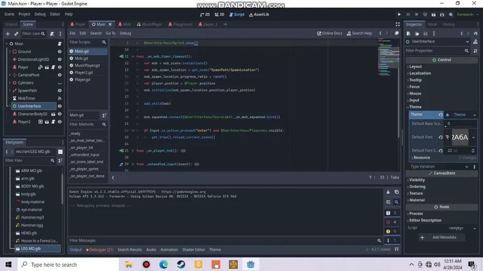Expand the Ground node tree
The image size is (483, 271).
click(10, 51)
